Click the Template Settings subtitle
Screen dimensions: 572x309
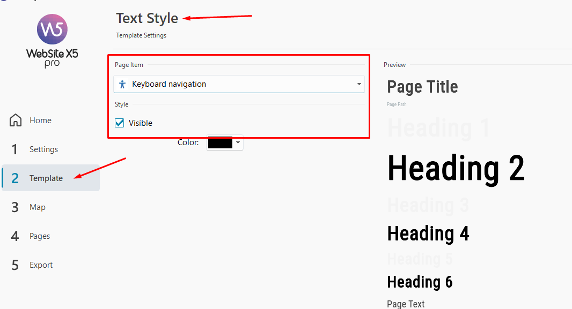141,35
